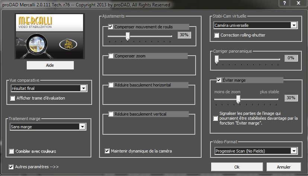This screenshot has height=176, width=308.
Task: Enable Réduire basculement vertical checkbox
Action: click(111, 114)
